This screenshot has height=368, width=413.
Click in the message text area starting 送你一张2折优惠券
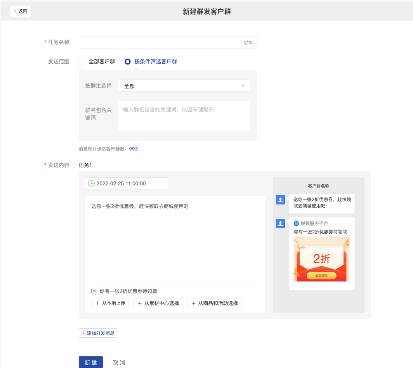pos(175,239)
